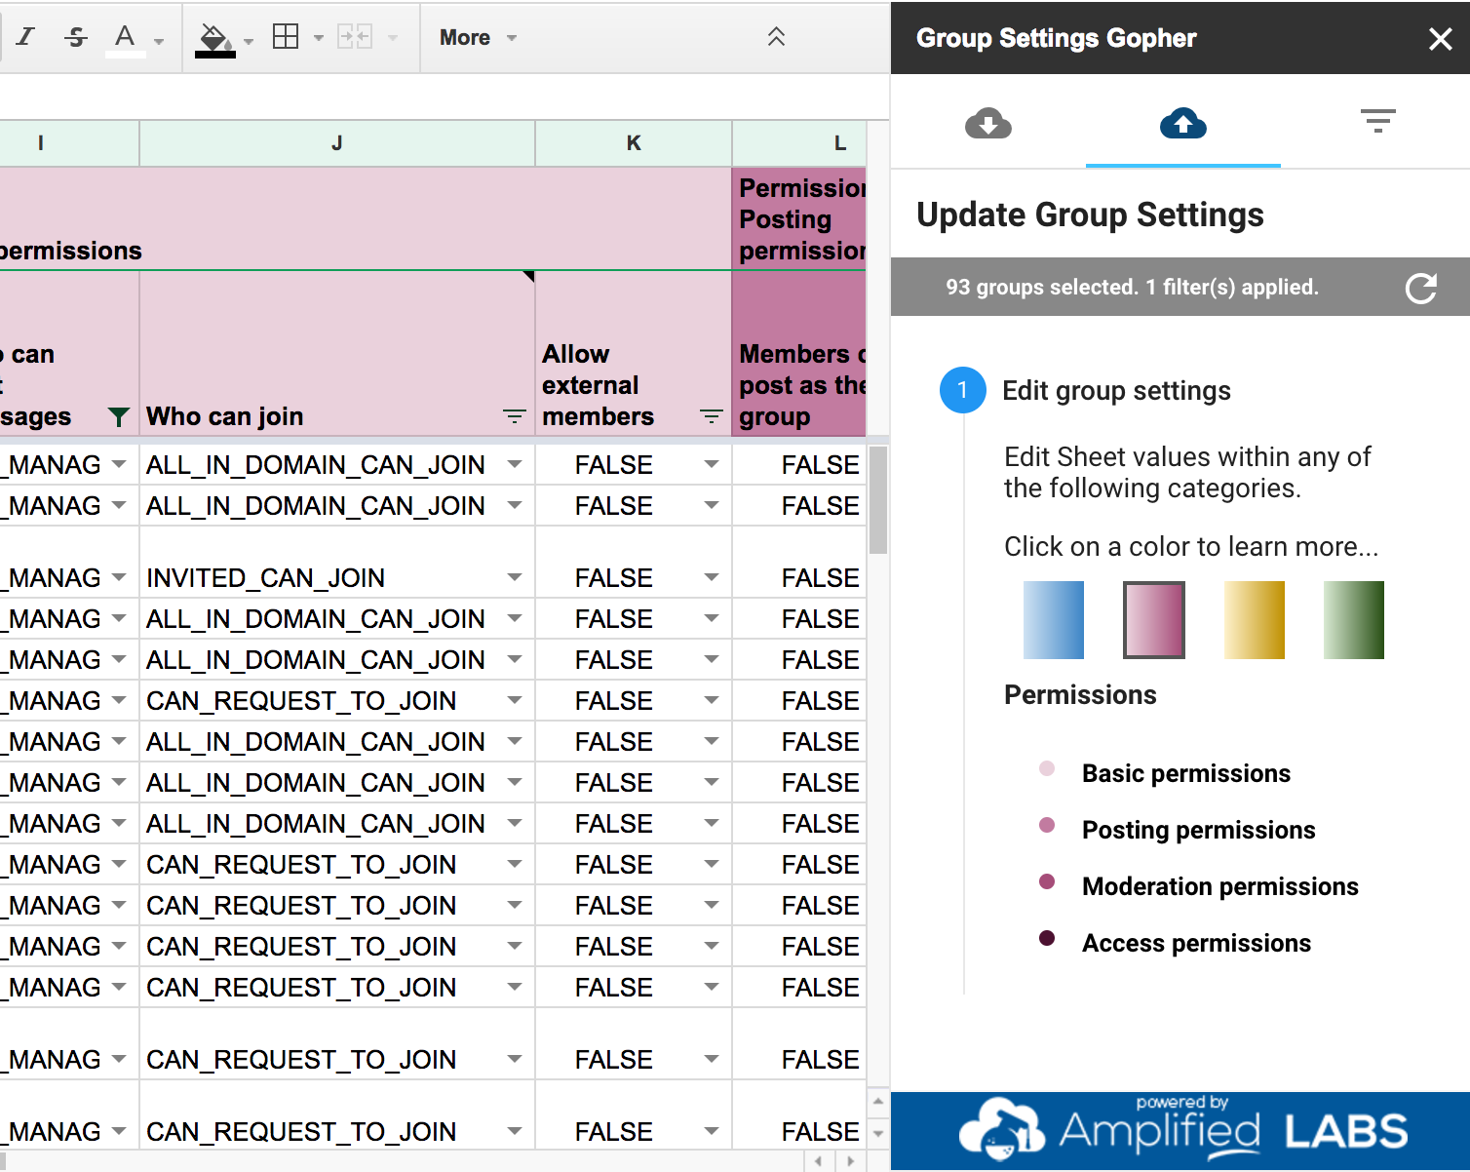Screen dimensions: 1470x1172
Task: Click the Posting permissions item
Action: [x=1198, y=830]
